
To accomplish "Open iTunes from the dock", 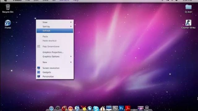I will [x=77, y=108].
